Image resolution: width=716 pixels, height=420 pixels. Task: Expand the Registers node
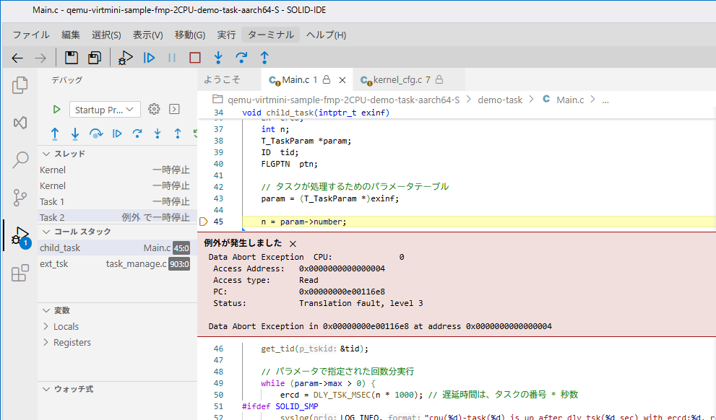coord(72,342)
